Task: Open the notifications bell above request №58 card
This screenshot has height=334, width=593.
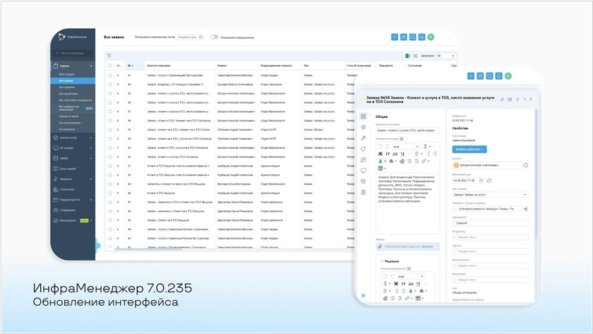Action: [x=499, y=76]
